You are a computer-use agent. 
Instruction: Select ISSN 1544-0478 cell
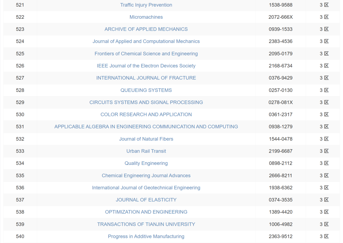[x=281, y=139]
